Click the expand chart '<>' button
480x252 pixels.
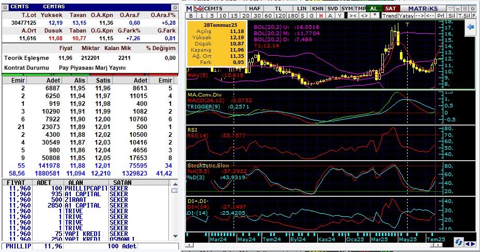click(364, 15)
